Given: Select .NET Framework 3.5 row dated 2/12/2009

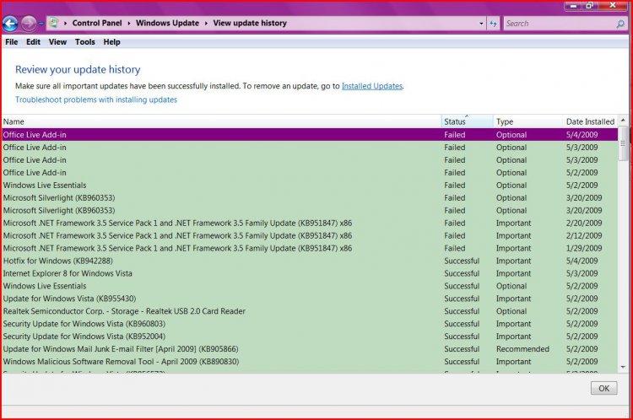Looking at the screenshot, I should (310, 235).
